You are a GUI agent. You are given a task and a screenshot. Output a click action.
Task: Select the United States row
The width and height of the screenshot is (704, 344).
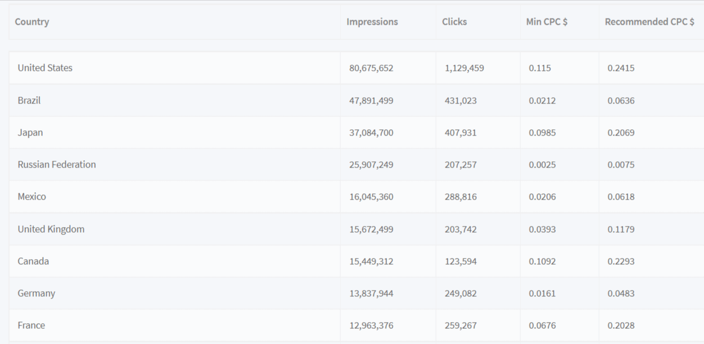(356, 68)
